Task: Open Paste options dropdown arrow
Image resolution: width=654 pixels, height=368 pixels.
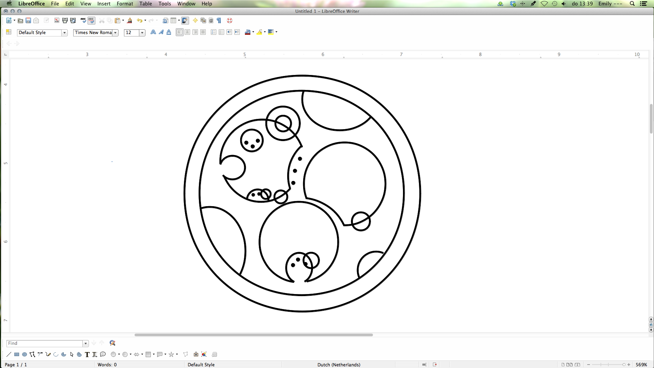Action: click(x=123, y=21)
